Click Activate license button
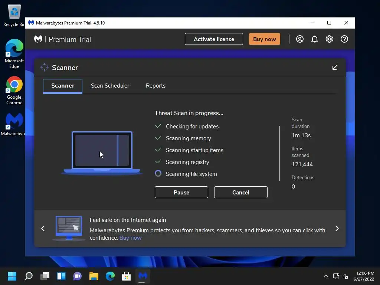 (214, 39)
